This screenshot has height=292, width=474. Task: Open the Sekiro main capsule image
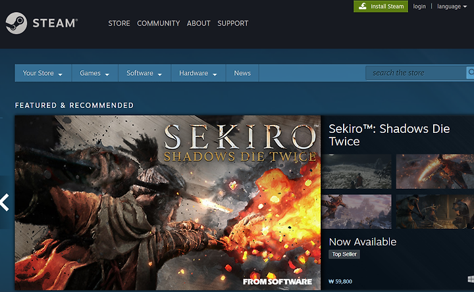tap(168, 203)
